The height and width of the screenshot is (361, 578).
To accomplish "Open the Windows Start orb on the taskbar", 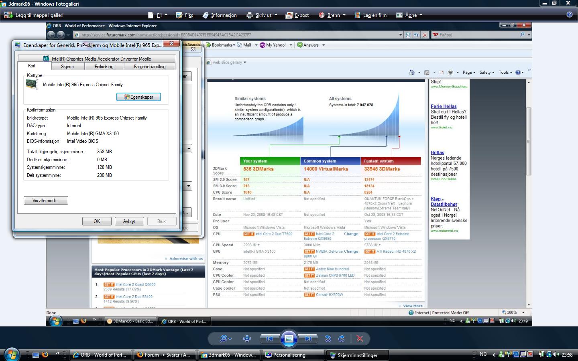I will [11, 355].
